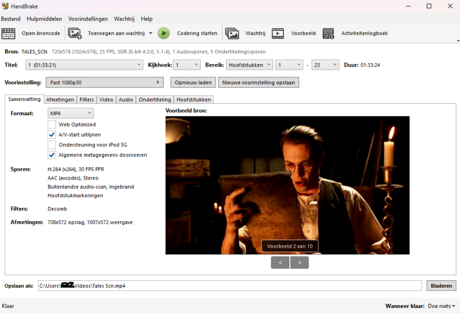Minimize the HandBrake window

pyautogui.click(x=408, y=6)
